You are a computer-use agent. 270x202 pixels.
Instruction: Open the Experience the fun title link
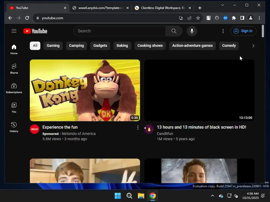coord(60,127)
